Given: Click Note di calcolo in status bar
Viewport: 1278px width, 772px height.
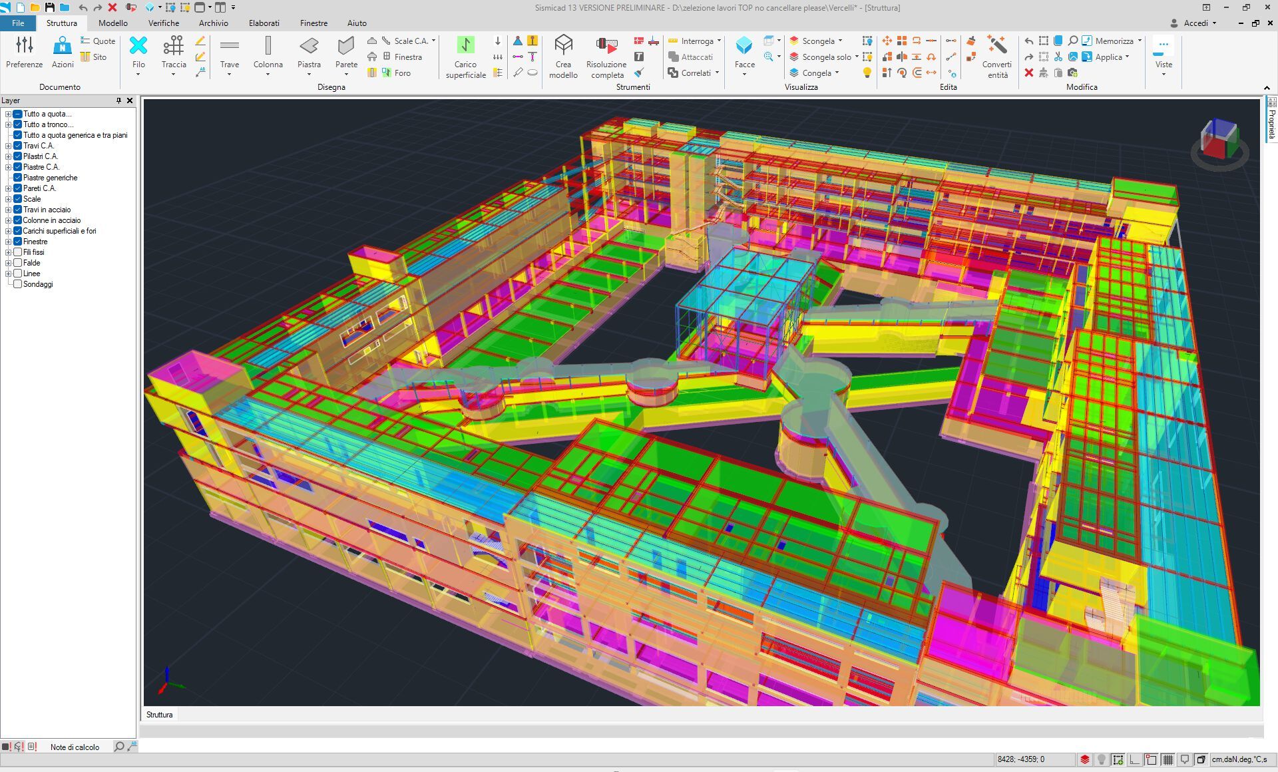Looking at the screenshot, I should [x=75, y=747].
